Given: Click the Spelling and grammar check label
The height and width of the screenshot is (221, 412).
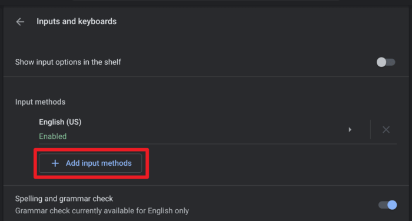Looking at the screenshot, I should [64, 199].
